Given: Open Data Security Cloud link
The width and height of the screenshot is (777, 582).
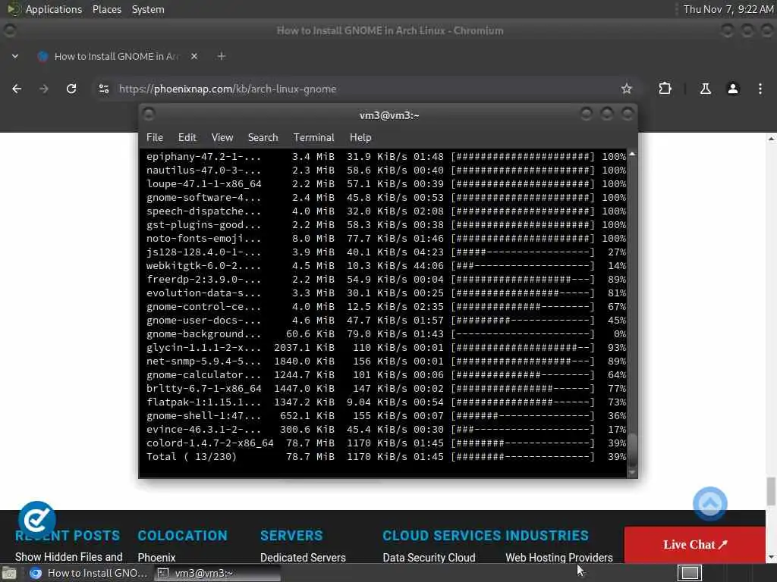Looking at the screenshot, I should click(429, 557).
